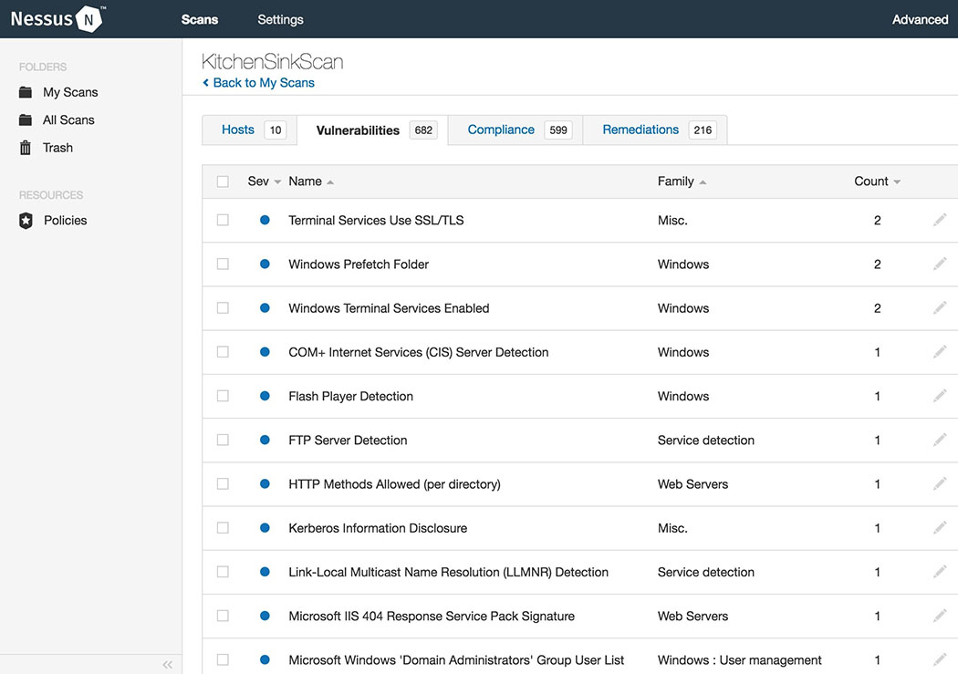Edit Flash Player Detection pencil icon
The image size is (958, 674).
point(940,396)
